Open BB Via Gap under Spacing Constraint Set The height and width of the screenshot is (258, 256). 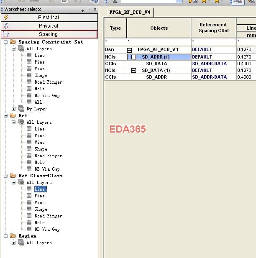[x=47, y=96]
